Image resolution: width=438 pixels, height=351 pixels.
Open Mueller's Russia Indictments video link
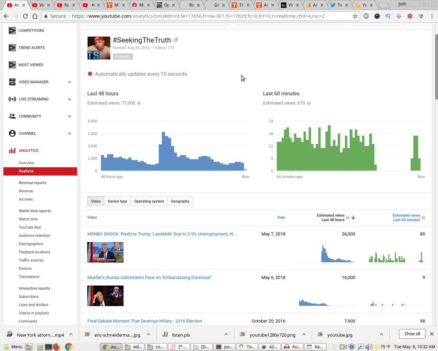[x=149, y=278]
